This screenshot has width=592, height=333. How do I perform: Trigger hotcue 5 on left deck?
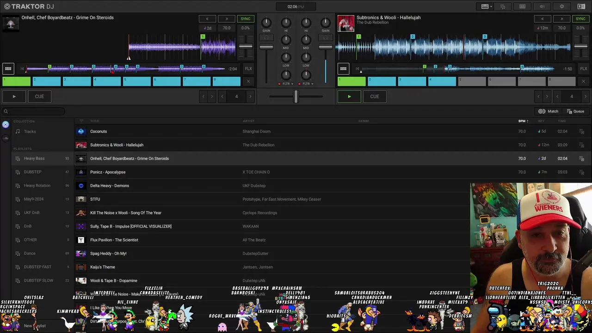(136, 81)
